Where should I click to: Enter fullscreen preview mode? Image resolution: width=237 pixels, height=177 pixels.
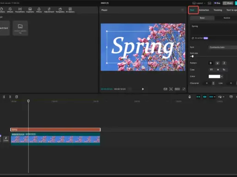pos(184,89)
